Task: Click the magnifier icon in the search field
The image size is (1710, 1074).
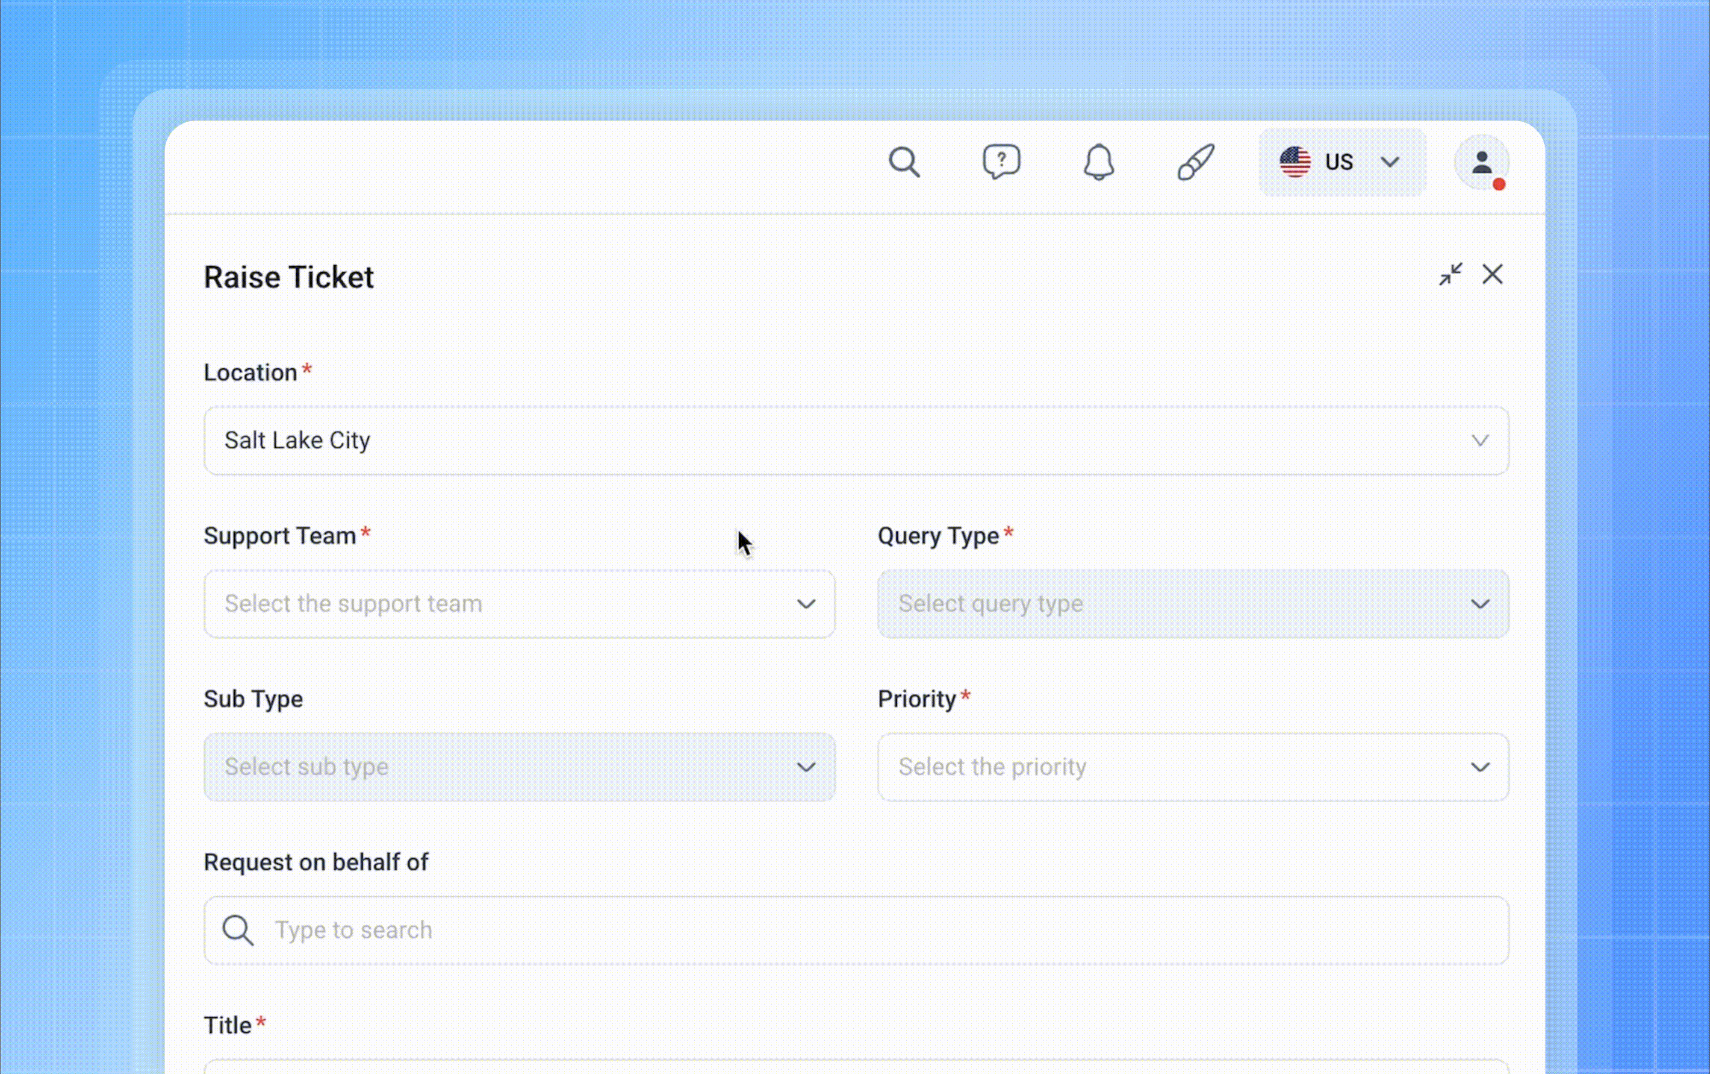Action: click(x=238, y=930)
